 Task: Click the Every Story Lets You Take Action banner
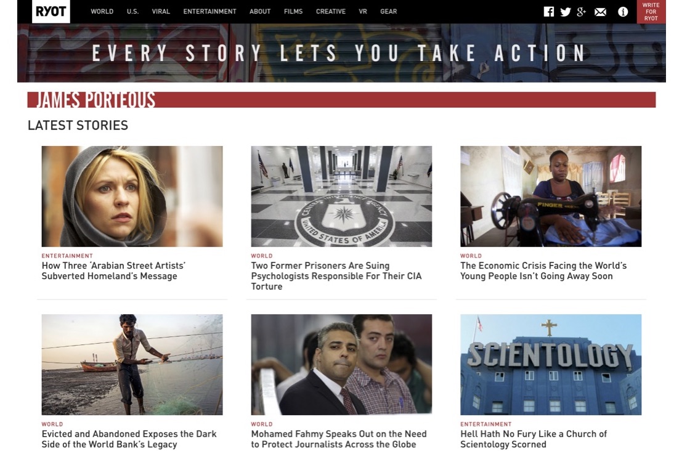tap(341, 53)
